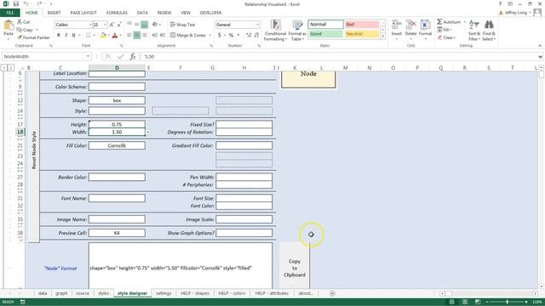
Task: Open the FILE tab
Action: point(9,13)
